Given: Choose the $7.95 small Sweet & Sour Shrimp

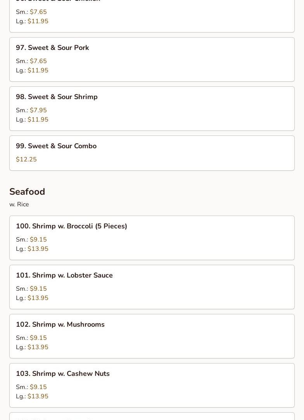Looking at the screenshot, I should tap(38, 110).
